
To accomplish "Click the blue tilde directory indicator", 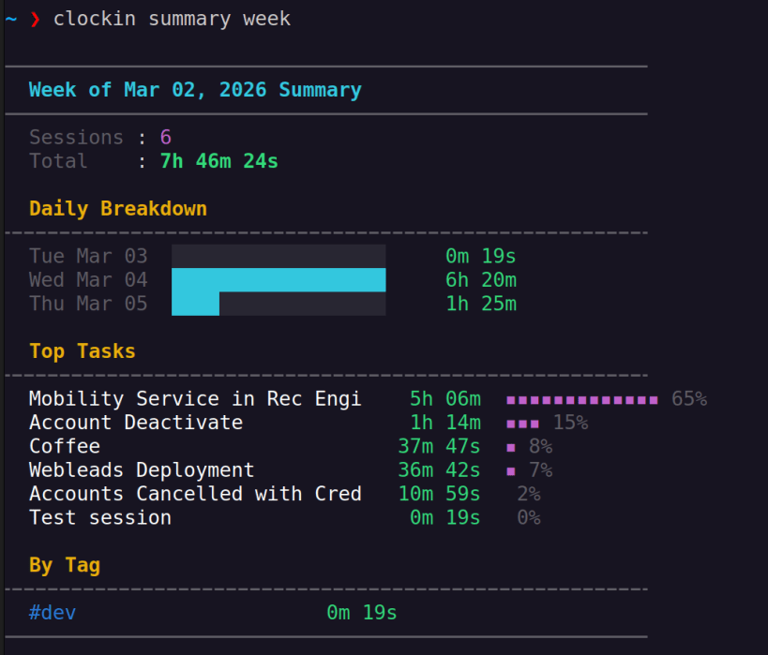I will click(11, 19).
